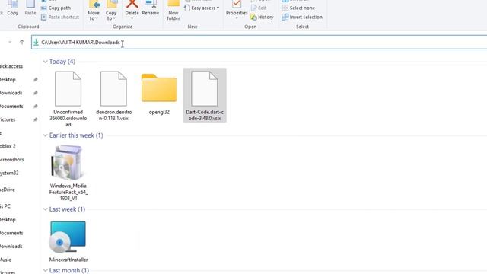Select Windows_MediaFeaturePack_x64_1903_V1 installer

pyautogui.click(x=68, y=173)
